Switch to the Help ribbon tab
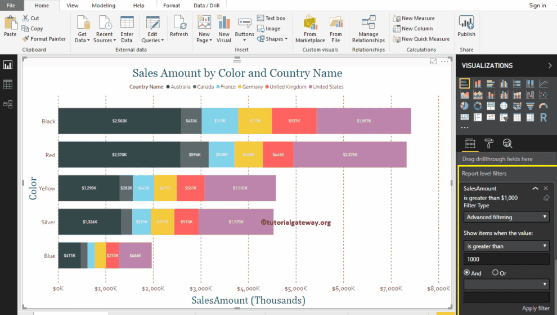This screenshot has height=315, width=557. point(138,5)
